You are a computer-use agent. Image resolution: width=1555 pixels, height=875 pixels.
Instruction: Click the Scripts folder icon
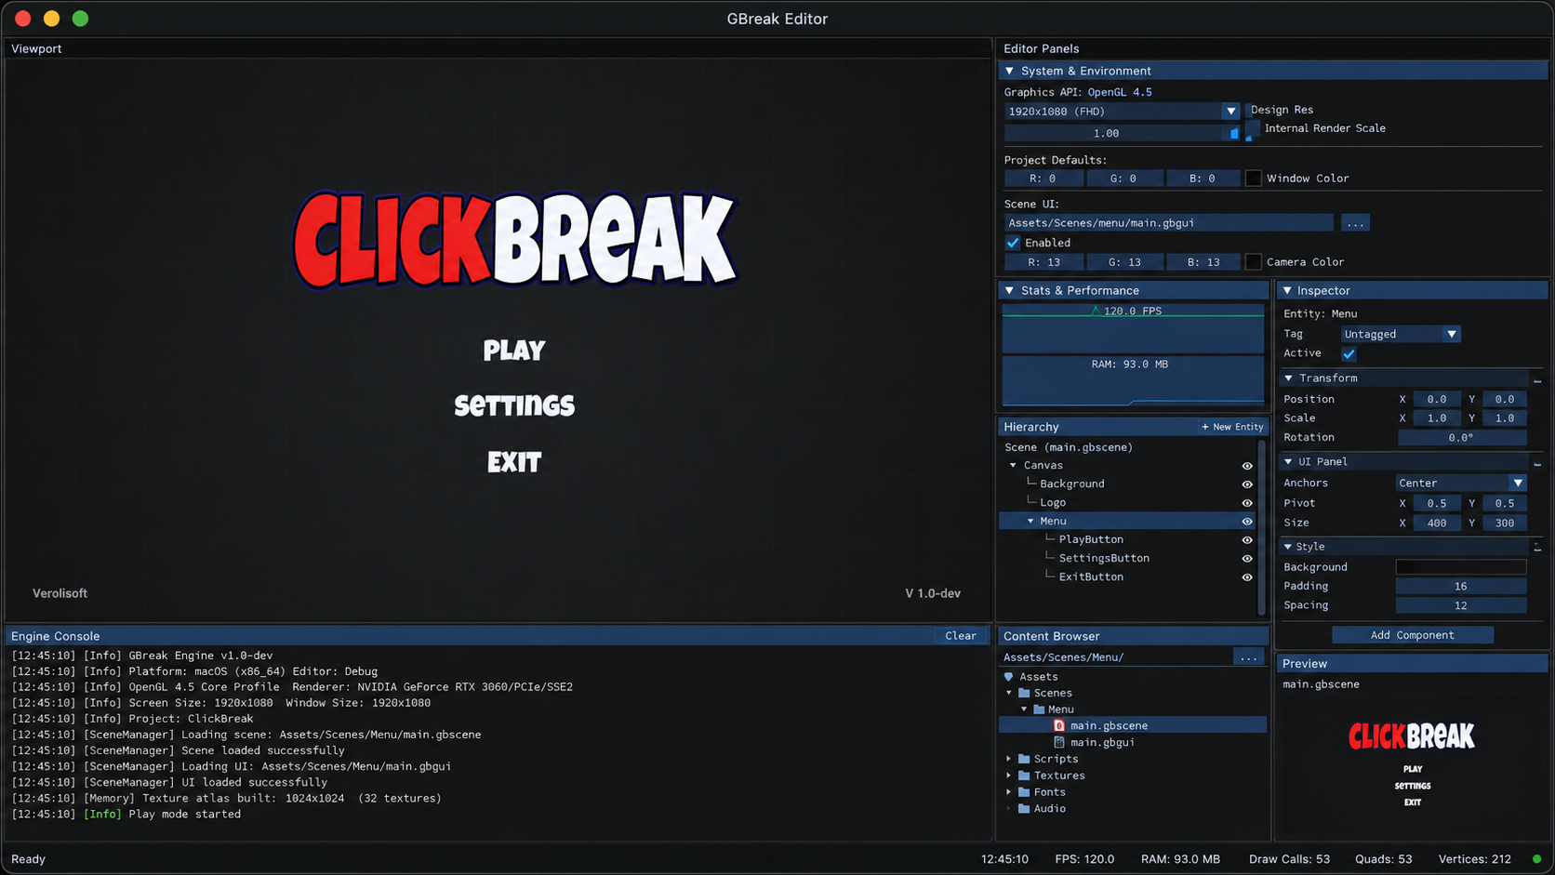(x=1024, y=759)
